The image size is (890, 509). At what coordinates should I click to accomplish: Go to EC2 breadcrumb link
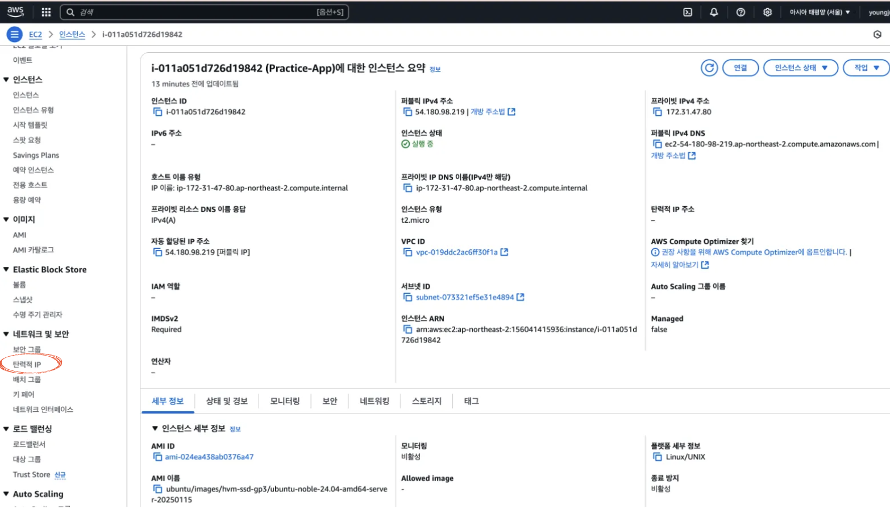click(35, 35)
